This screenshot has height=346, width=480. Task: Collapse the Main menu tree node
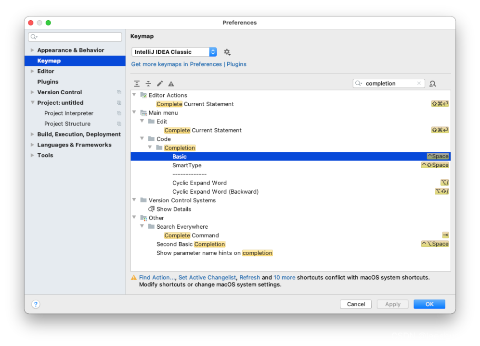(134, 112)
